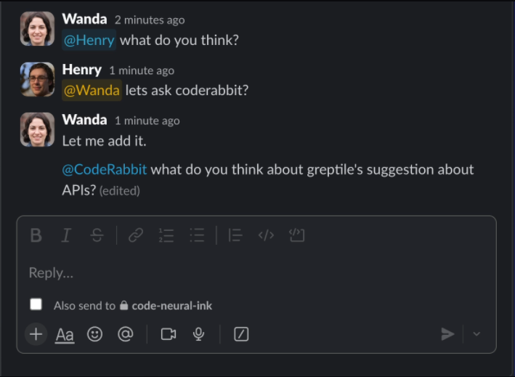Record a video clip

[x=169, y=334]
